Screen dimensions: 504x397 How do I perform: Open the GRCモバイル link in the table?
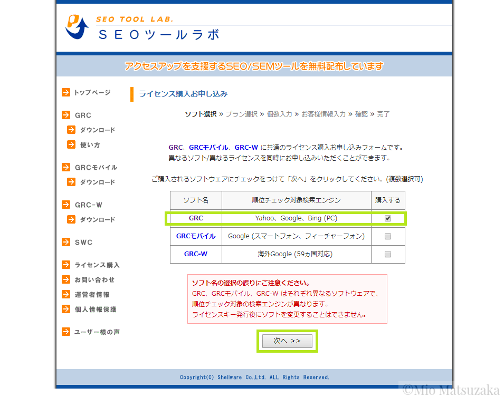point(196,236)
